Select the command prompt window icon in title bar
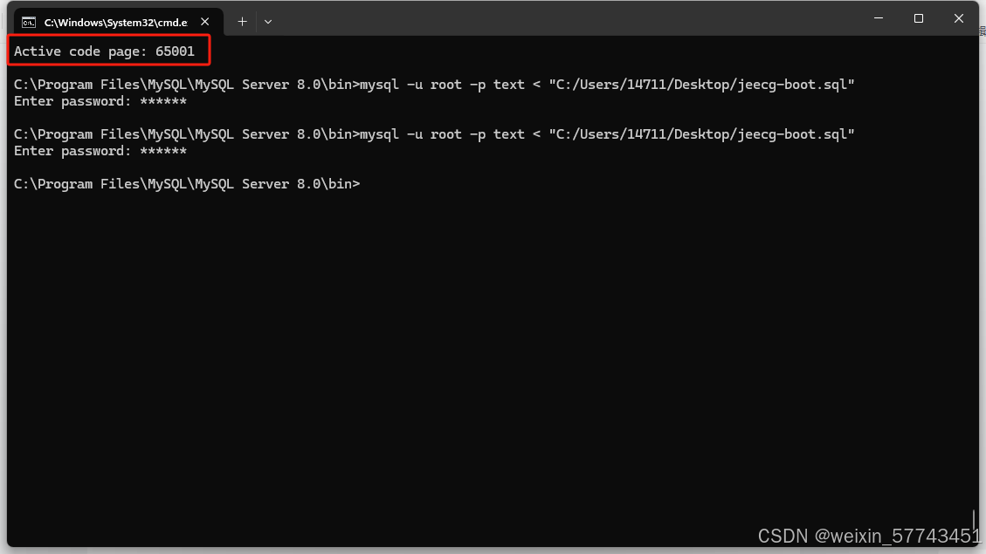The image size is (986, 554). [27, 21]
